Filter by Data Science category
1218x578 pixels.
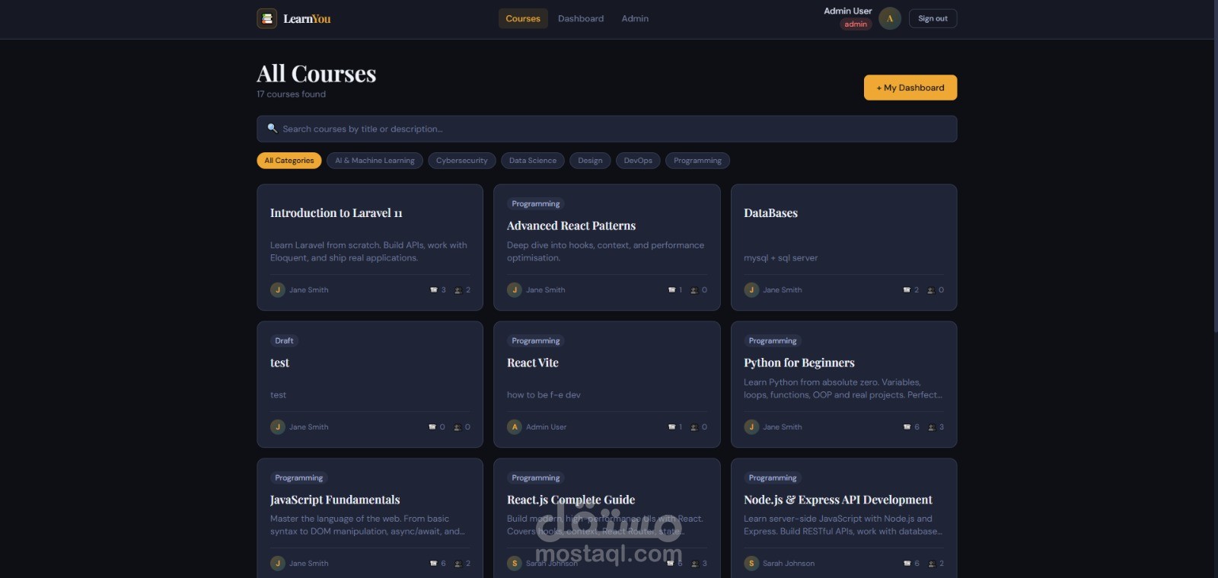[x=533, y=161]
